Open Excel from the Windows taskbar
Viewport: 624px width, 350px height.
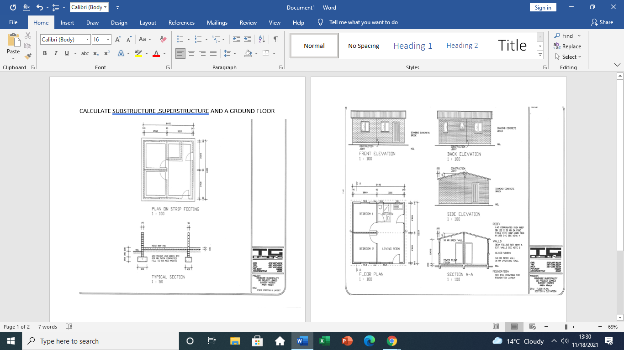pos(324,341)
